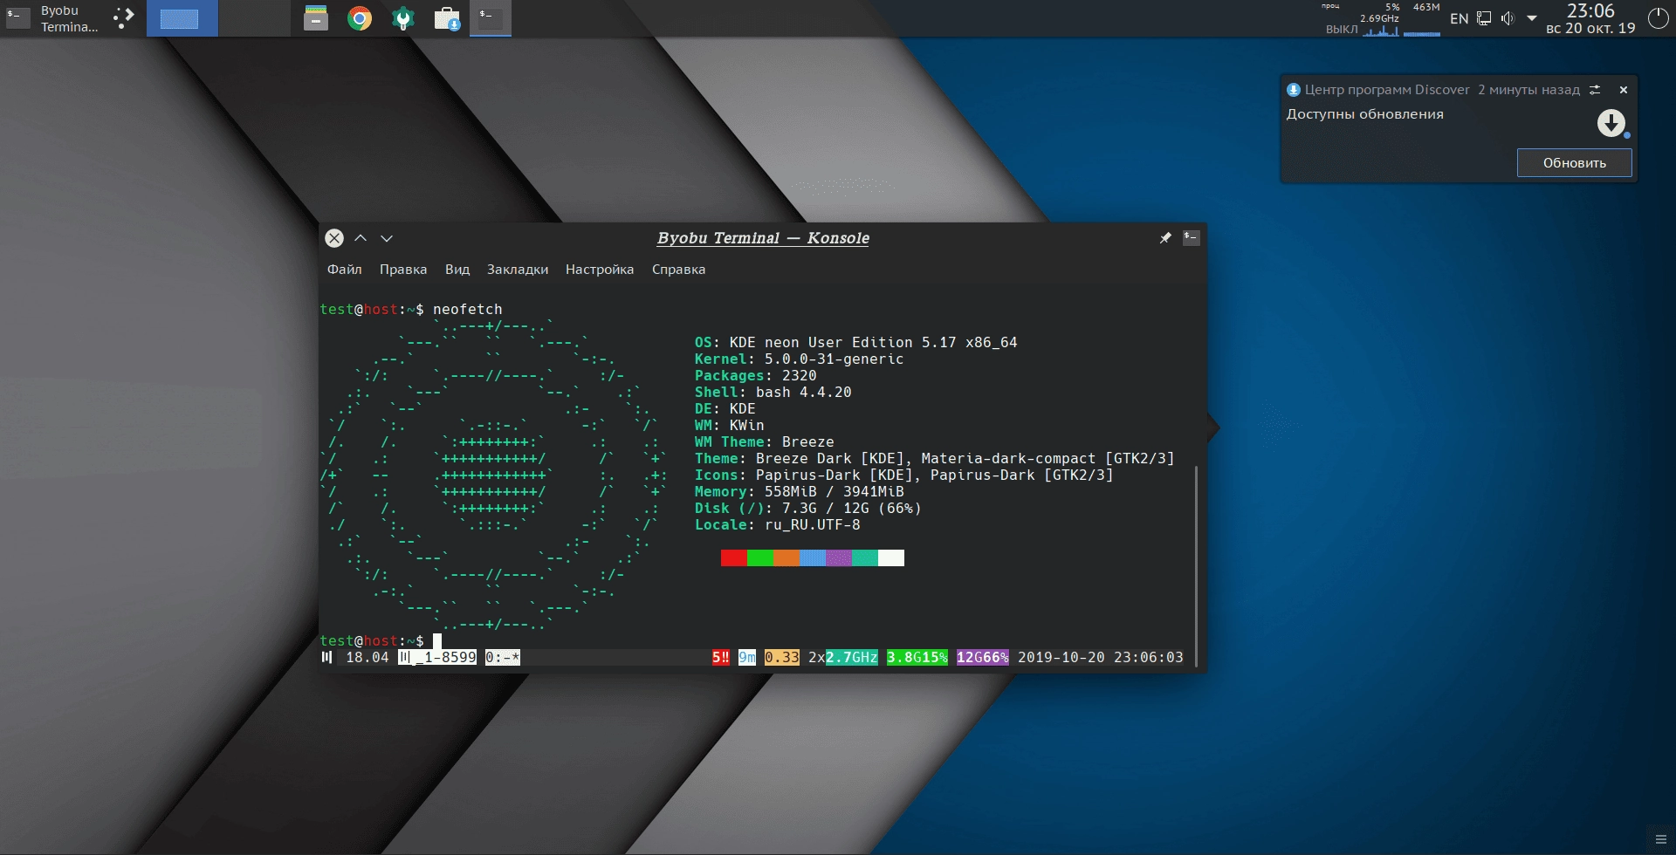
Task: Click the red color block in neofetch palette
Action: [x=734, y=558]
